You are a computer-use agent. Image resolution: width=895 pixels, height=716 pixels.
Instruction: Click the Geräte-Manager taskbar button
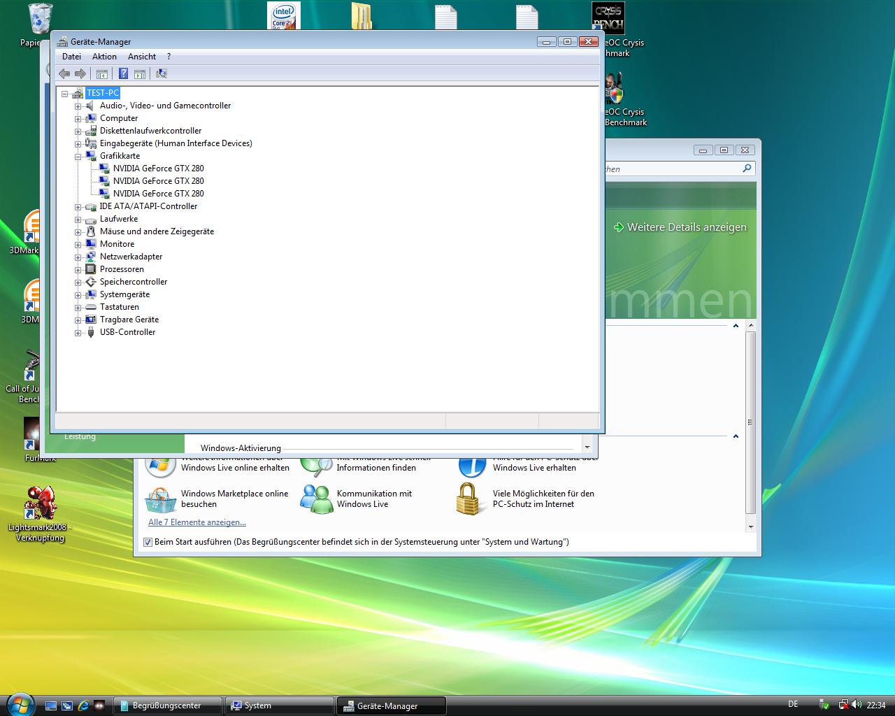click(392, 706)
